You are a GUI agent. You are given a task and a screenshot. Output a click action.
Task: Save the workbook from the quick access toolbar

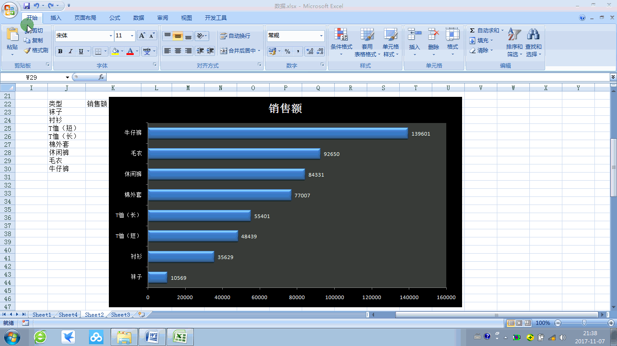(27, 6)
